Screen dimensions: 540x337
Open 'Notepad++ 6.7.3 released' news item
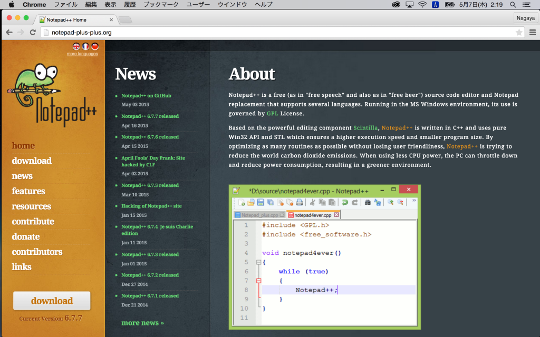point(150,254)
